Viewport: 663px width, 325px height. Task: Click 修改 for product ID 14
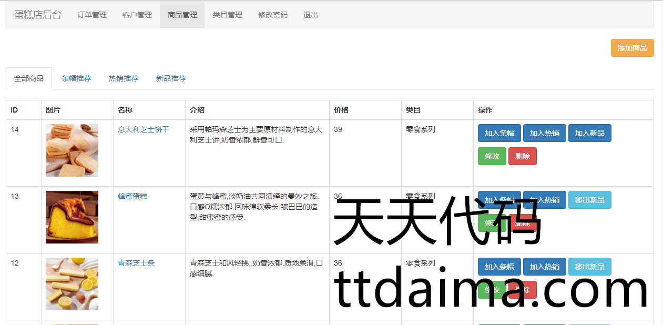(x=492, y=156)
